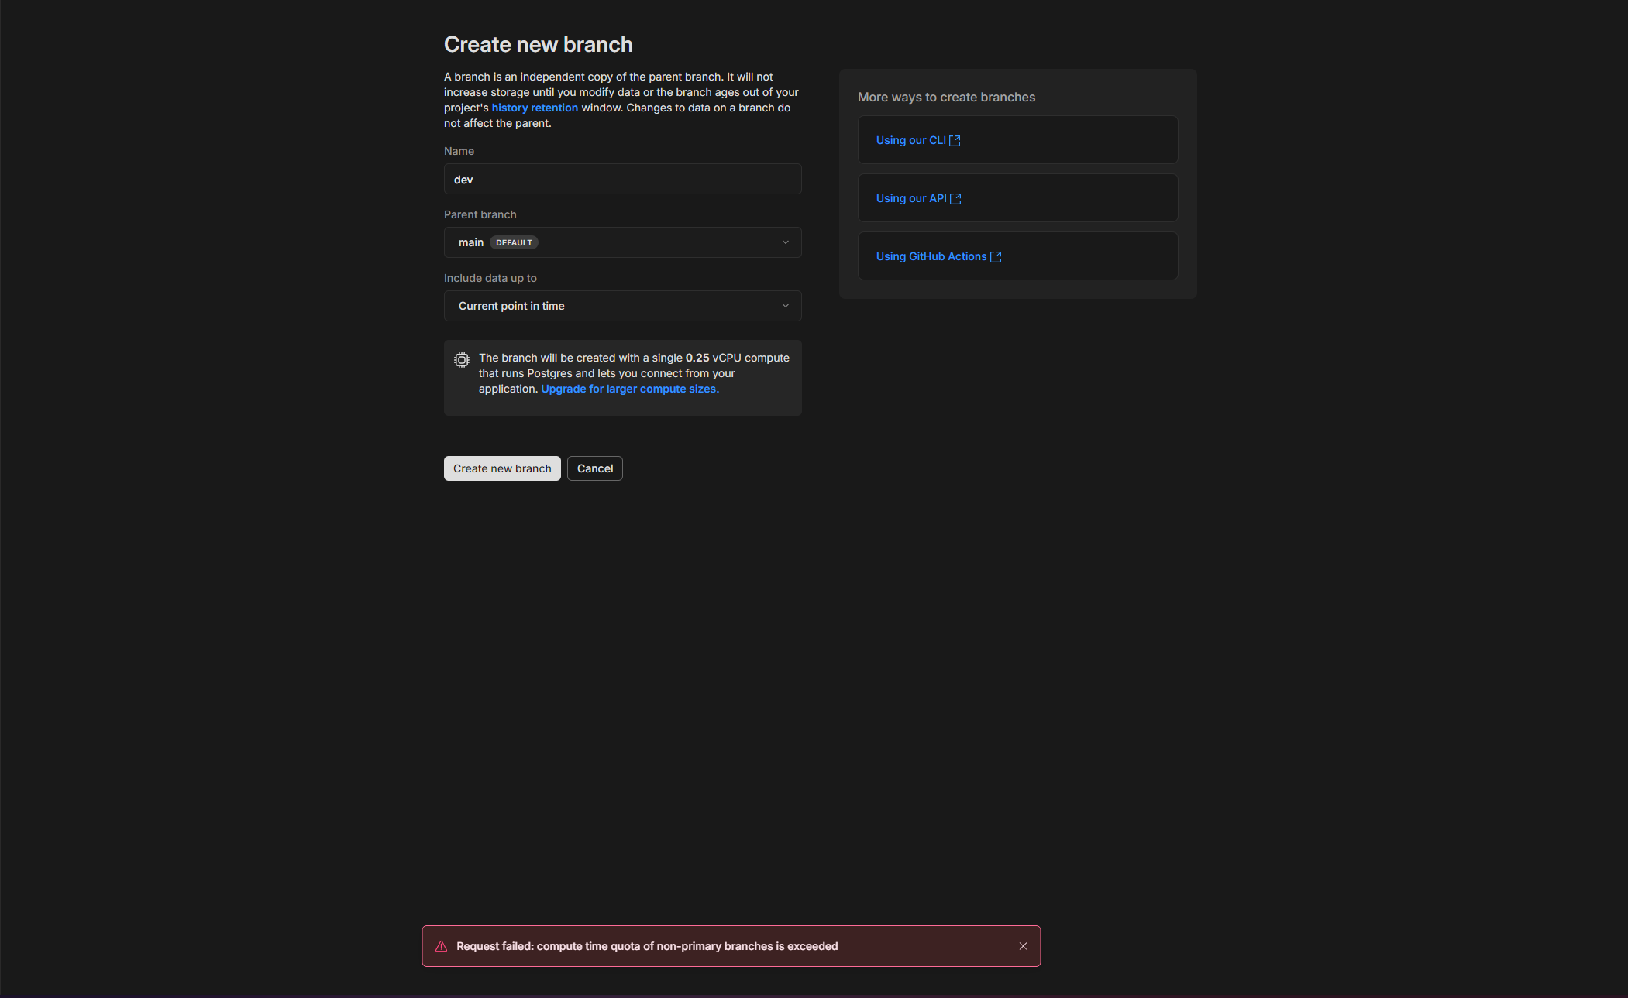This screenshot has height=998, width=1628.
Task: Click the DEFAULT badge next to main
Action: coord(514,242)
